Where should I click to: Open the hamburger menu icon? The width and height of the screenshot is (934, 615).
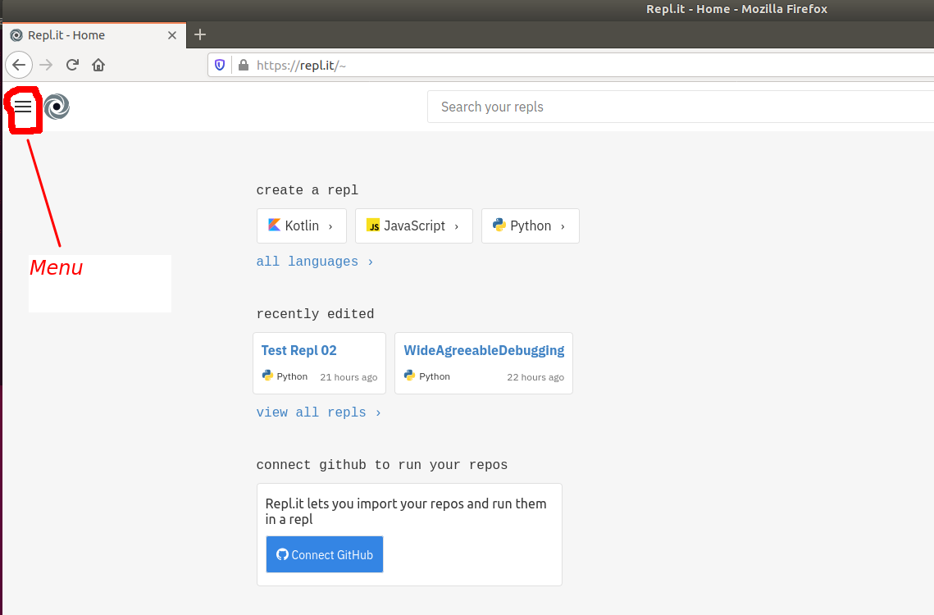23,107
